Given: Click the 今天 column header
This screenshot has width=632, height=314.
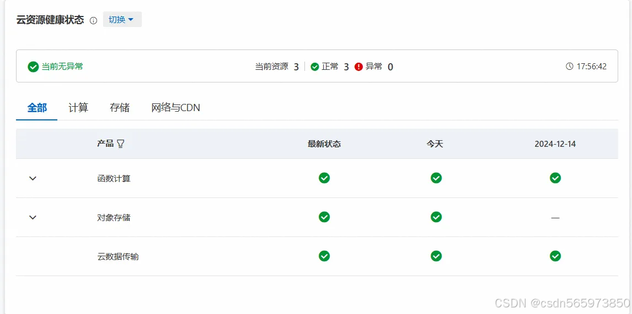Looking at the screenshot, I should click(435, 144).
